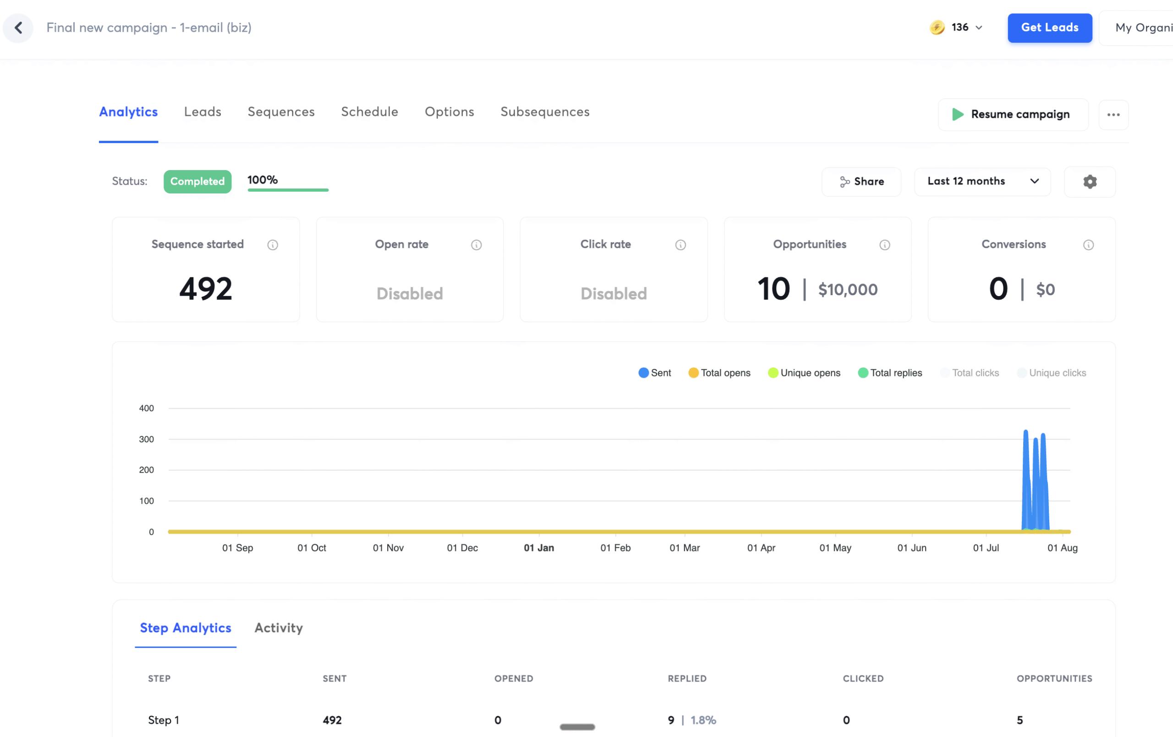Switch to the Sequences tab
The height and width of the screenshot is (737, 1173).
click(281, 112)
